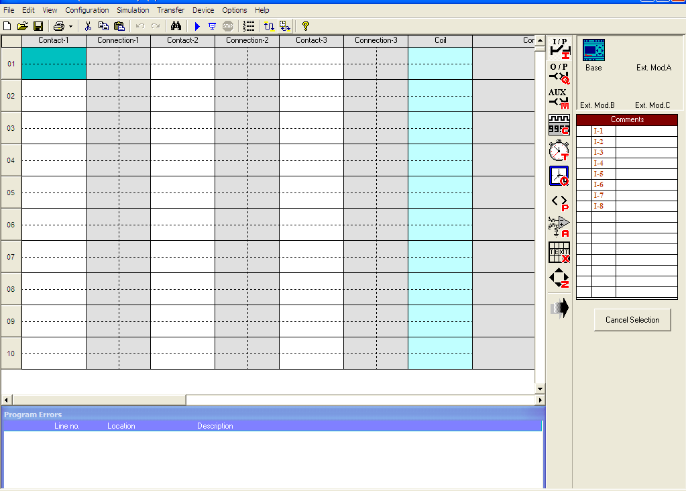Choose the Counter tool
Viewport: 686px width, 491px height.
coord(559,125)
